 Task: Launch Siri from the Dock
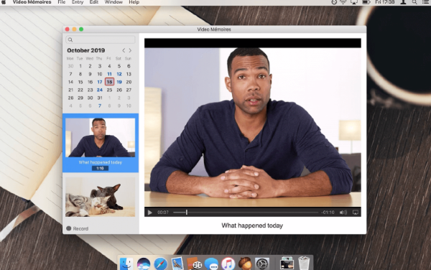click(x=144, y=264)
